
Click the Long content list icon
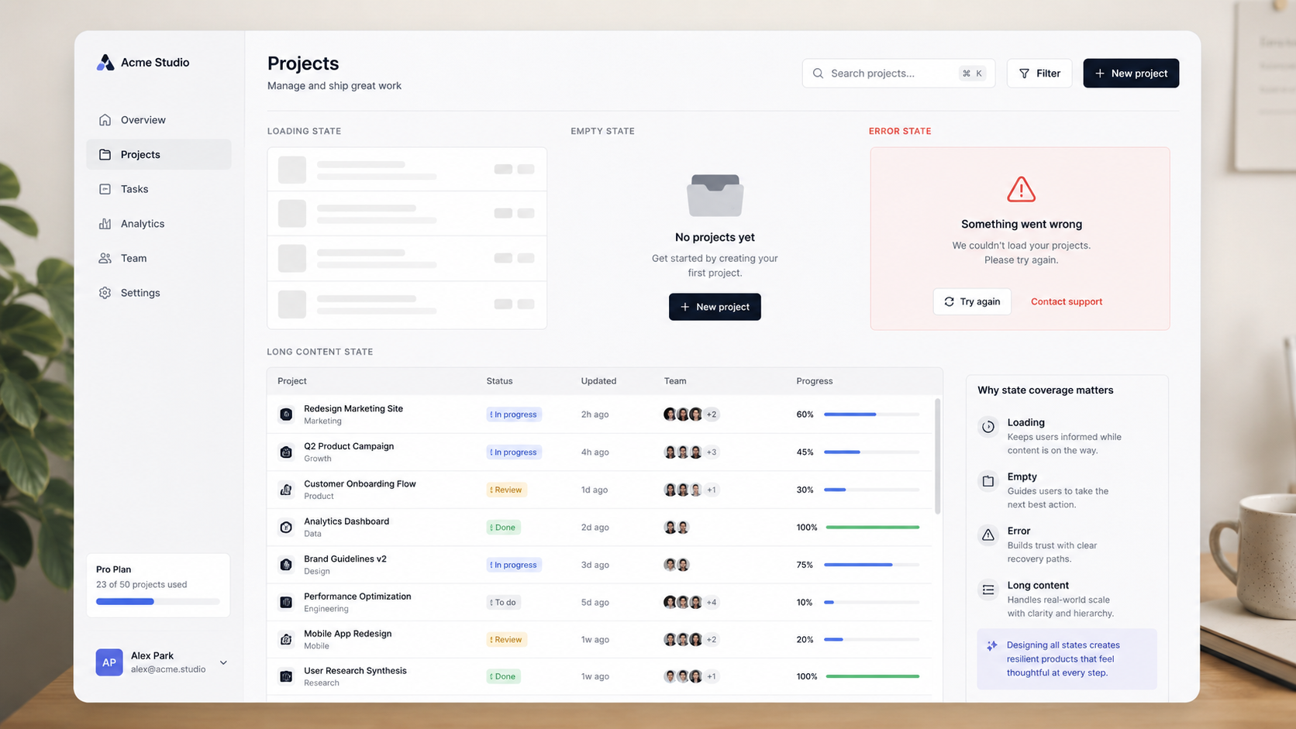point(988,590)
